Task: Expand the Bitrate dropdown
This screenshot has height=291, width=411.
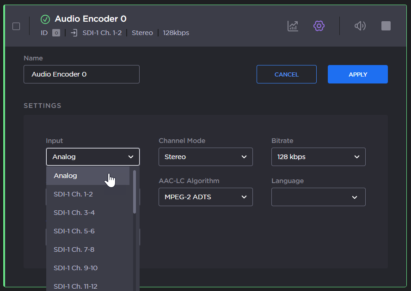Action: (318, 157)
